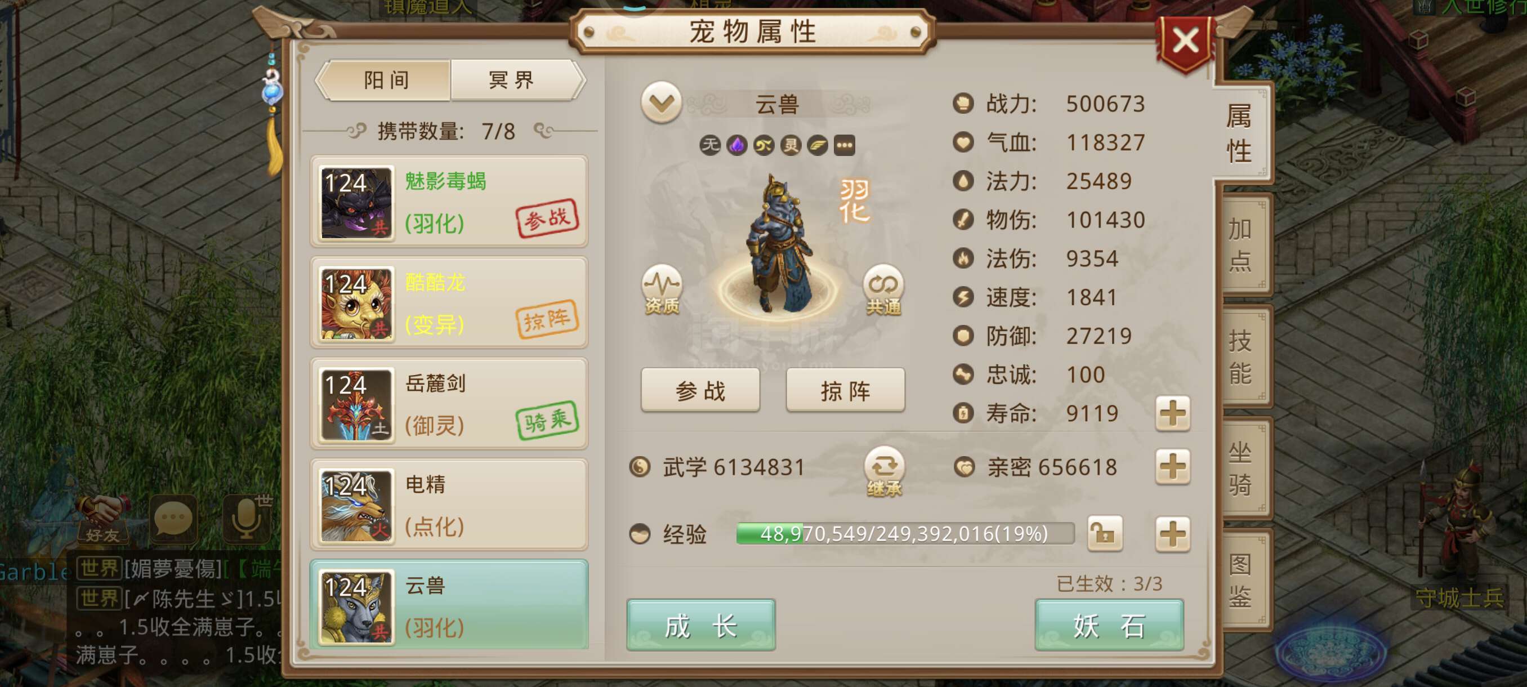Increase 亲密 intimacy with plus button
Image resolution: width=1527 pixels, height=687 pixels.
click(1172, 466)
